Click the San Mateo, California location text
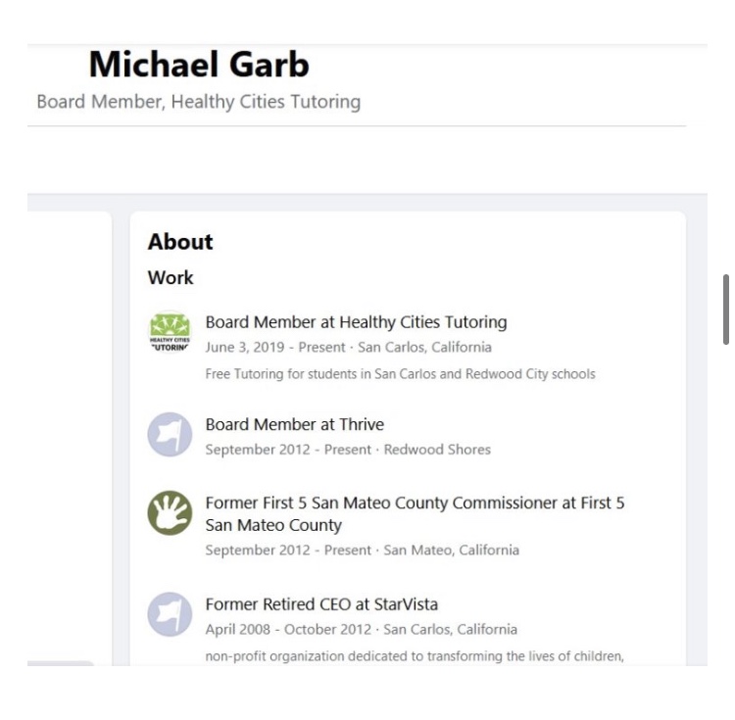 click(451, 550)
